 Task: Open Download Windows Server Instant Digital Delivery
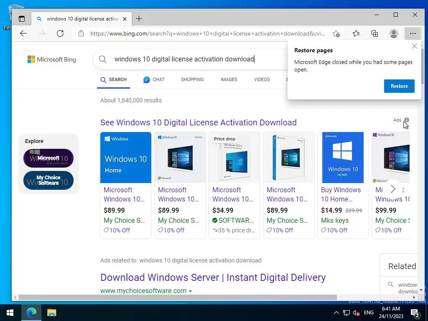click(x=213, y=278)
